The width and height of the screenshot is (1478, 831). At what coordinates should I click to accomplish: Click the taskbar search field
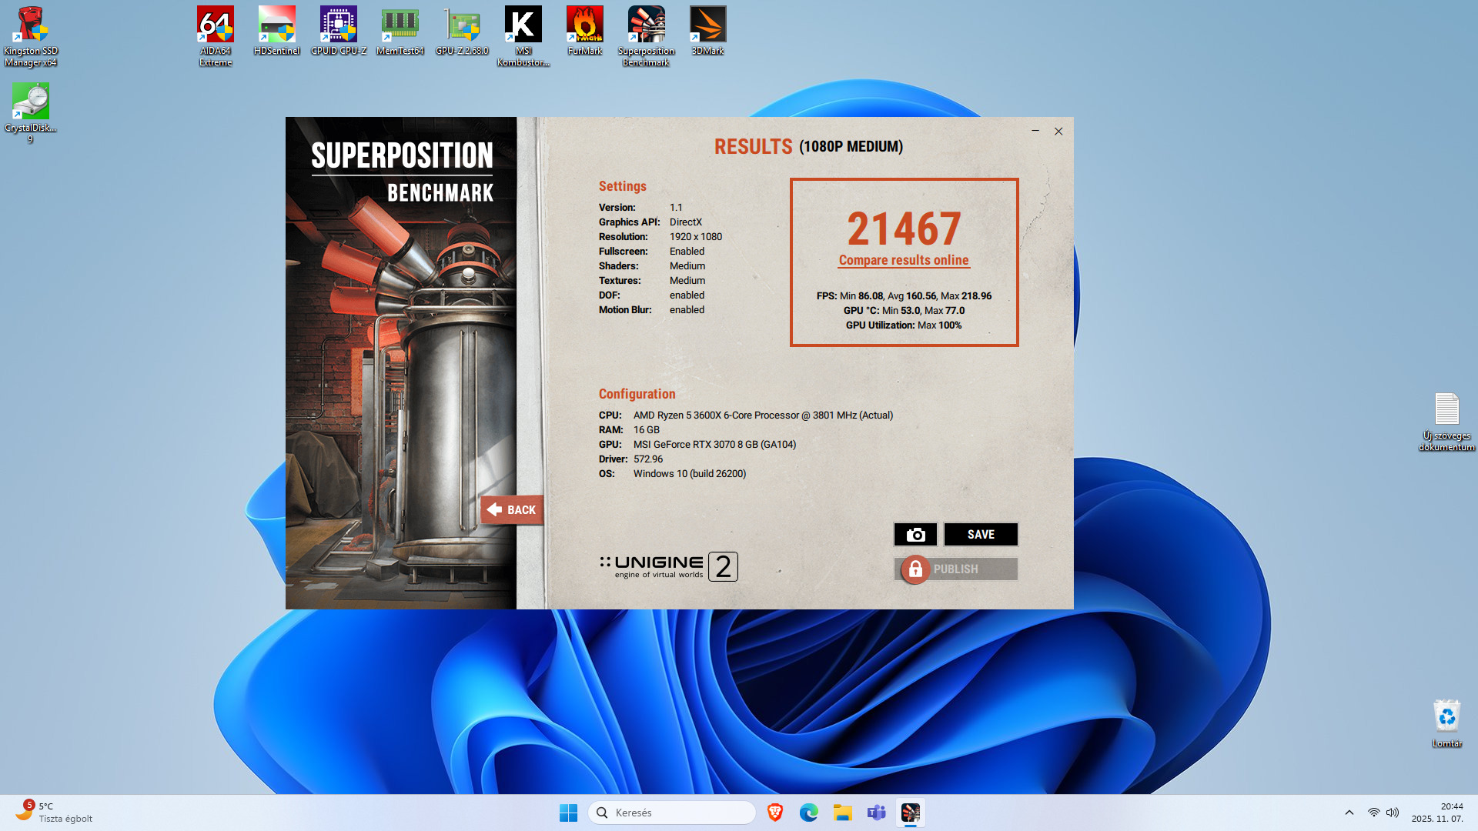pos(672,813)
